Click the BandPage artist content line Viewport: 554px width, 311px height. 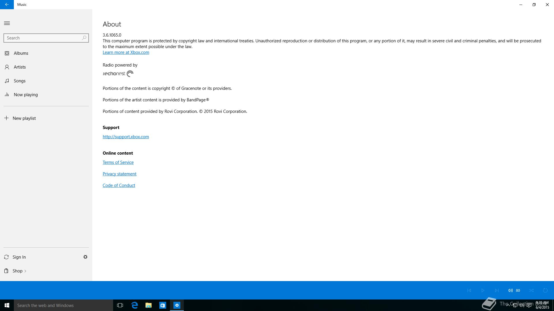tap(156, 100)
